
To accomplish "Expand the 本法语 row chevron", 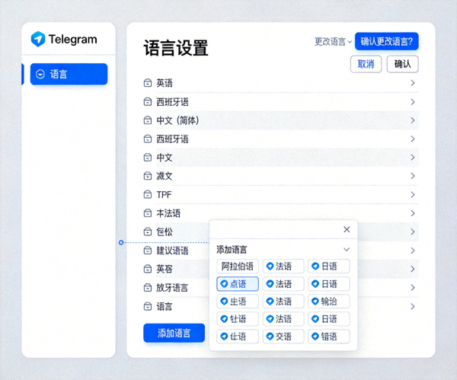I will [x=413, y=213].
